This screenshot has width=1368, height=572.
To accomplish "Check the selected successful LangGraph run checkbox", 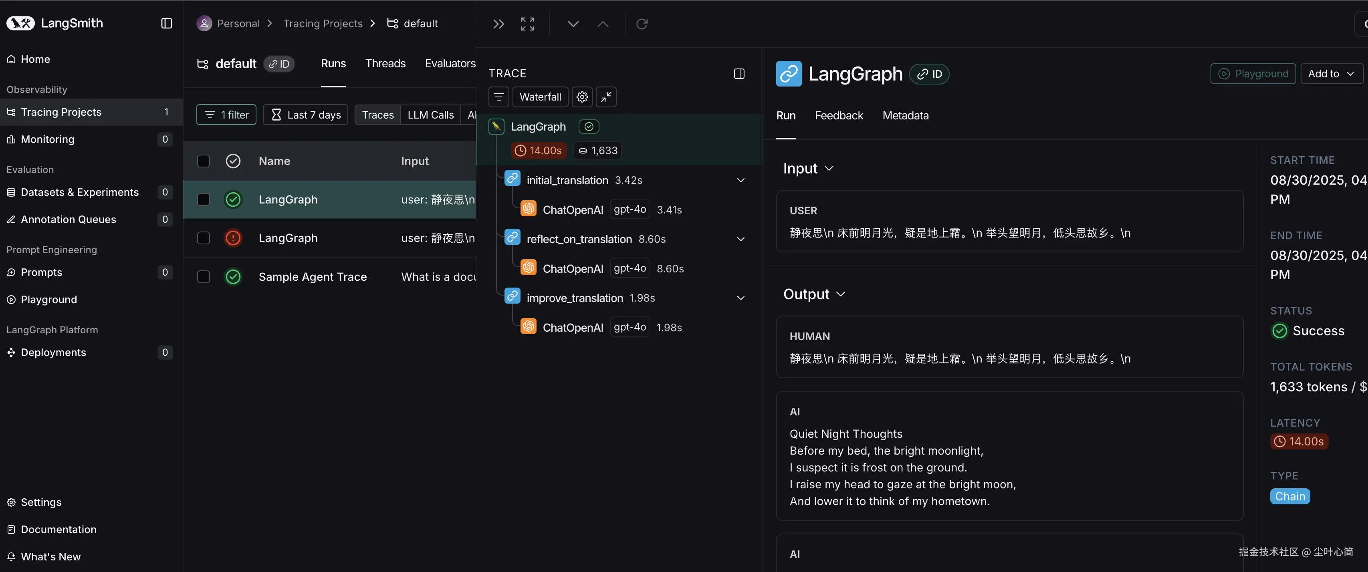I will coord(204,200).
